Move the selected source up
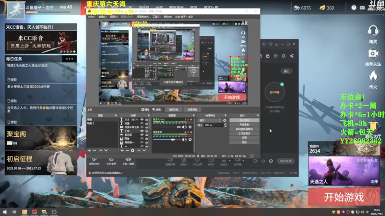Screen dimensions: 385x216 139,150
